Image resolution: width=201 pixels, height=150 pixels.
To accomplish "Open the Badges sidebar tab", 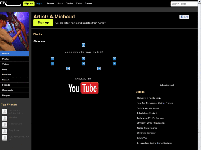I will click(x=14, y=95).
